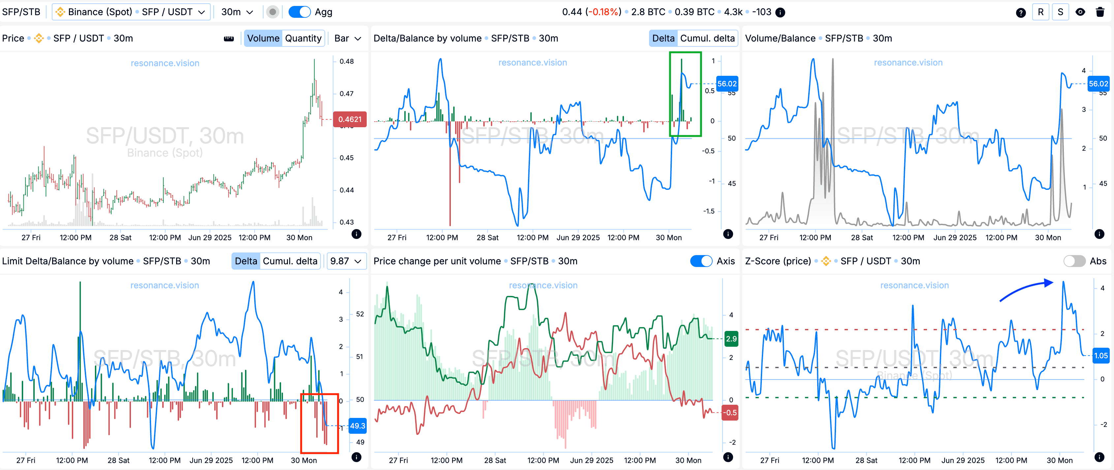
Task: Click the 0.39 BTC statistic
Action: coord(695,12)
